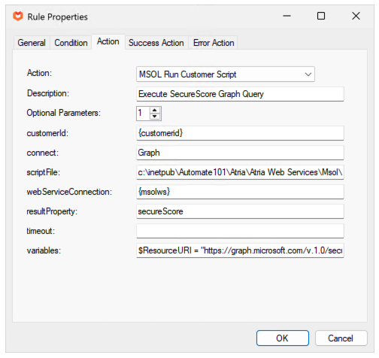
Task: Click the 'connect:' label
Action: click(x=43, y=153)
